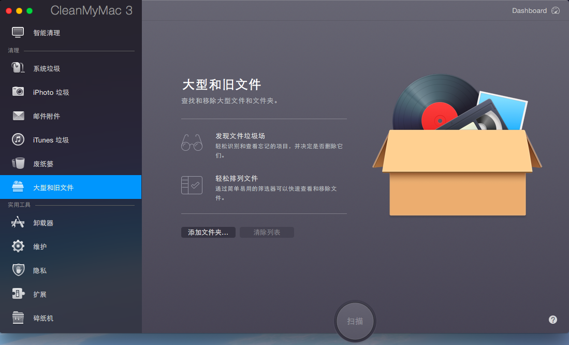Click the 大型和旧文件 box icon
This screenshot has width=569, height=345.
(x=18, y=186)
